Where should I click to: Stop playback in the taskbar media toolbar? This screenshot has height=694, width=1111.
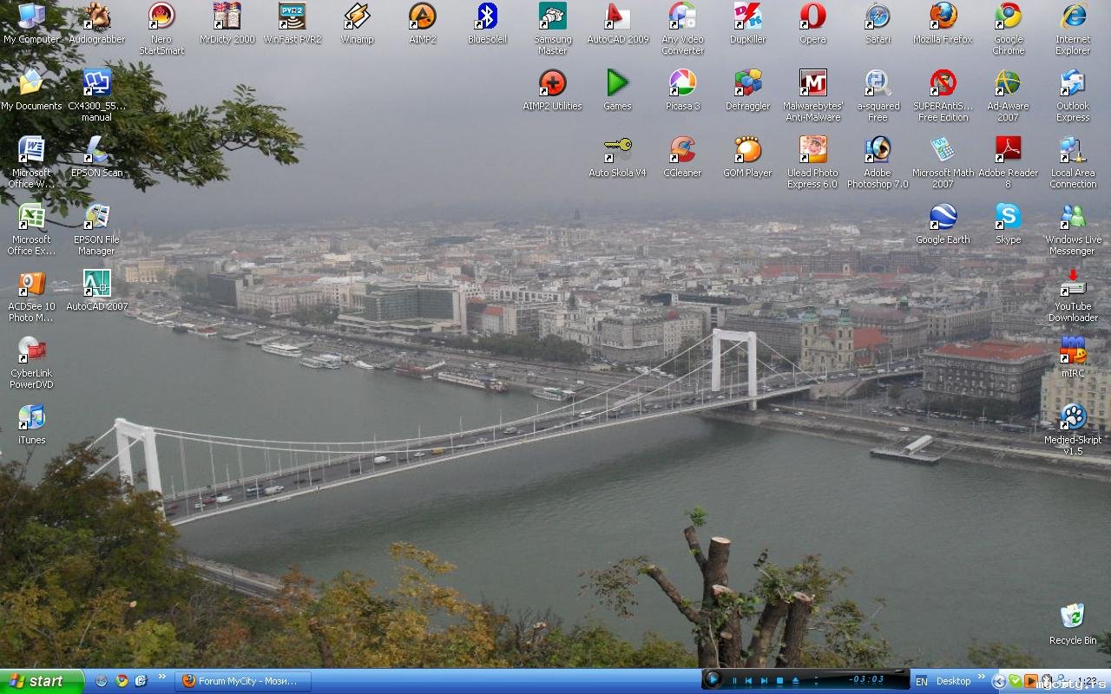(x=779, y=681)
